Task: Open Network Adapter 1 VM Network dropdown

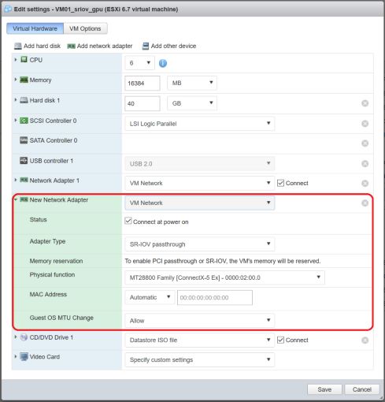Action: click(x=200, y=183)
